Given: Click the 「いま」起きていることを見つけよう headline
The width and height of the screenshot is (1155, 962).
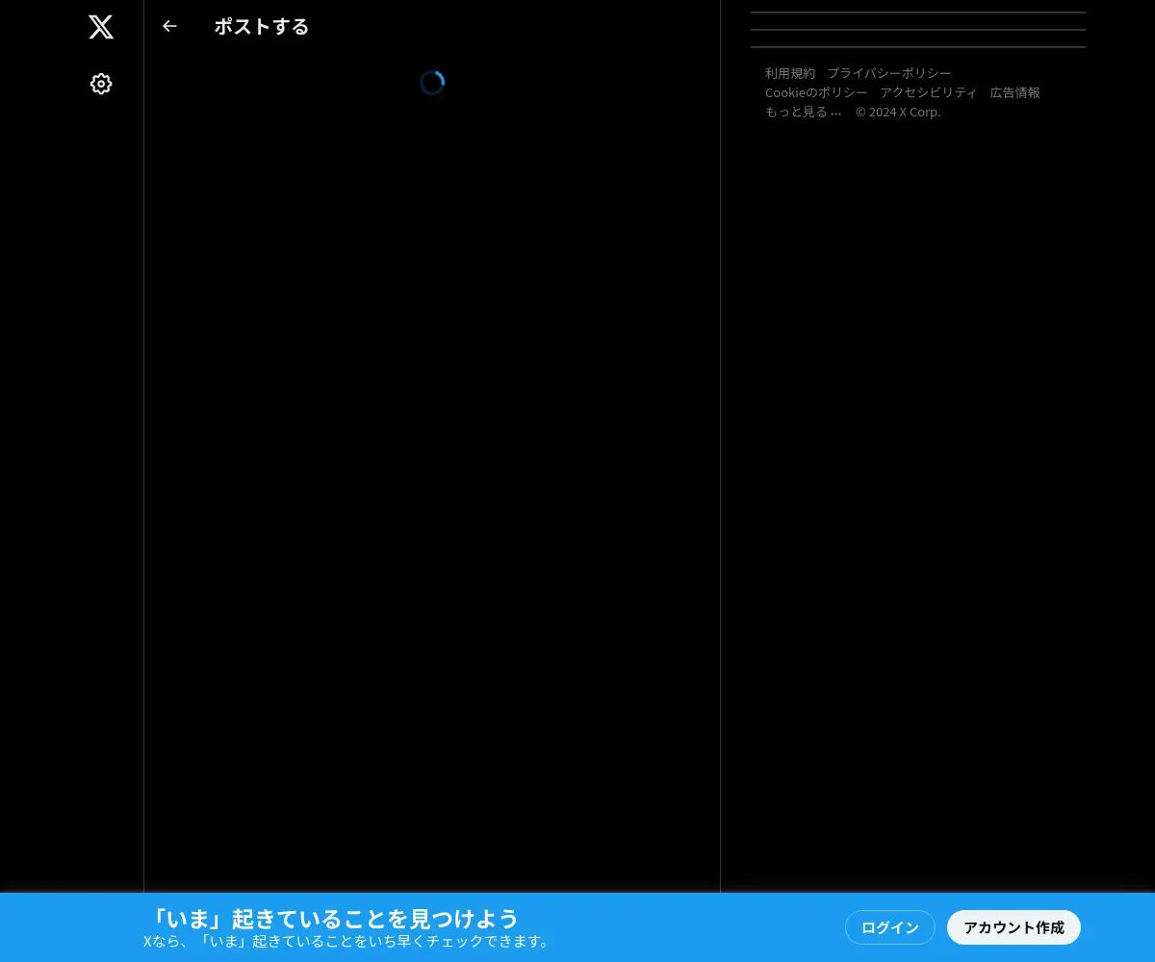Looking at the screenshot, I should pyautogui.click(x=335, y=918).
